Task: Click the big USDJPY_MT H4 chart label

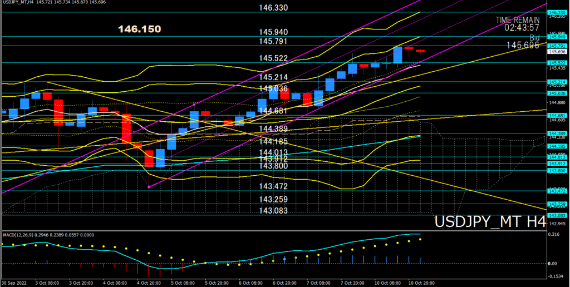Action: [x=490, y=221]
